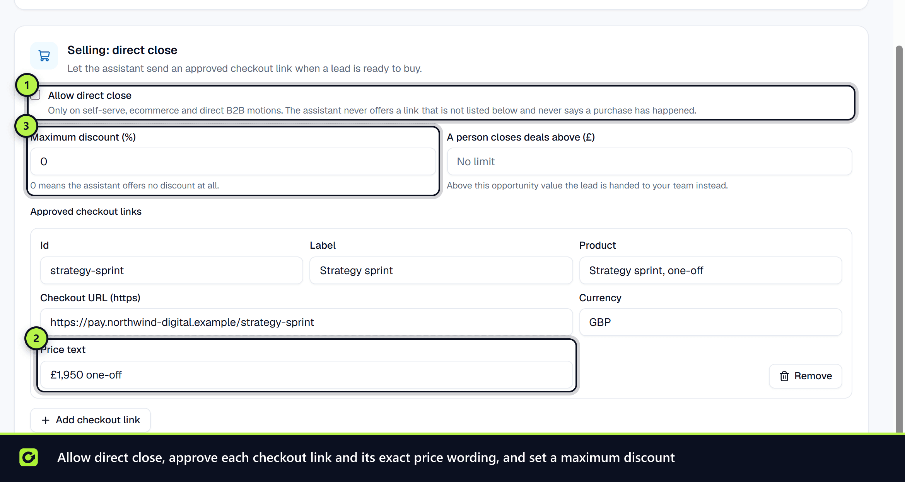Click the "Label" column label

pos(323,245)
